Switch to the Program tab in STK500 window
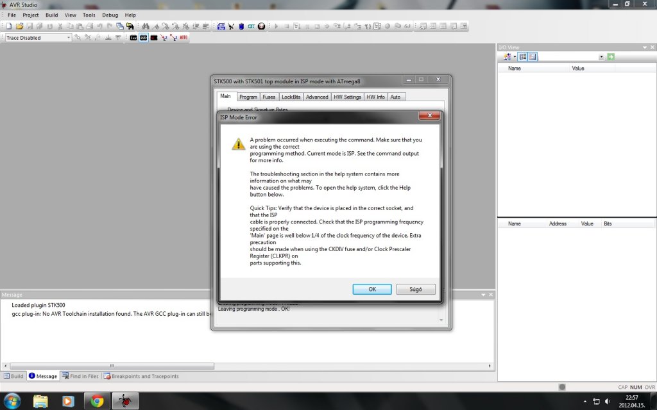 (248, 97)
